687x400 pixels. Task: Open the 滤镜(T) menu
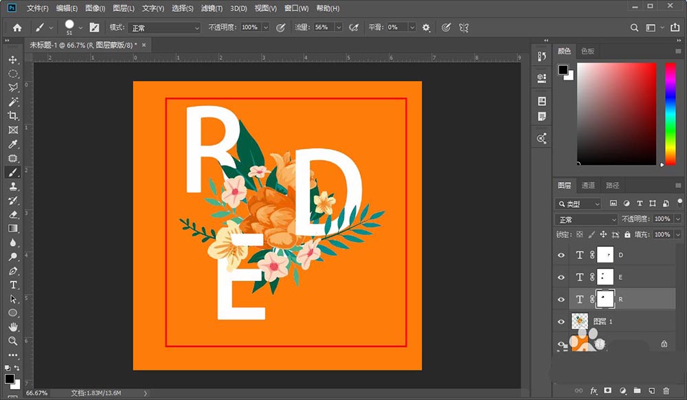click(x=212, y=8)
